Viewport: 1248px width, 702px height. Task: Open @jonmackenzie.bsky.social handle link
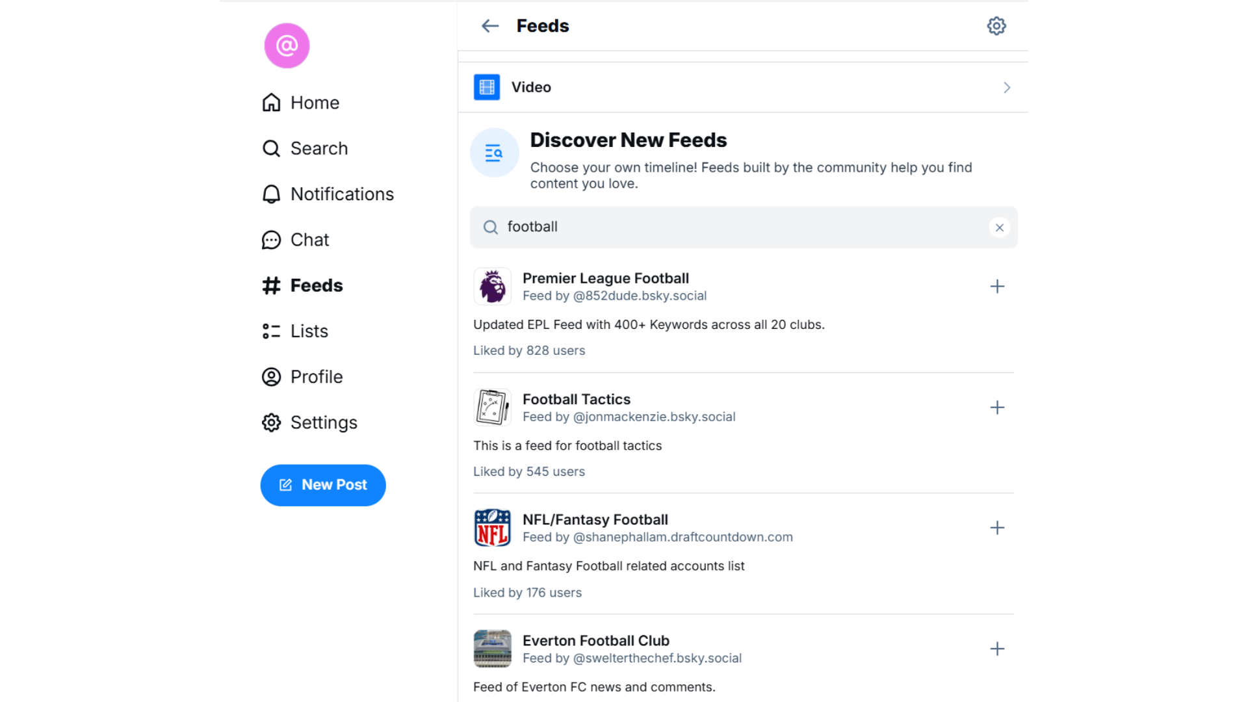tap(654, 417)
